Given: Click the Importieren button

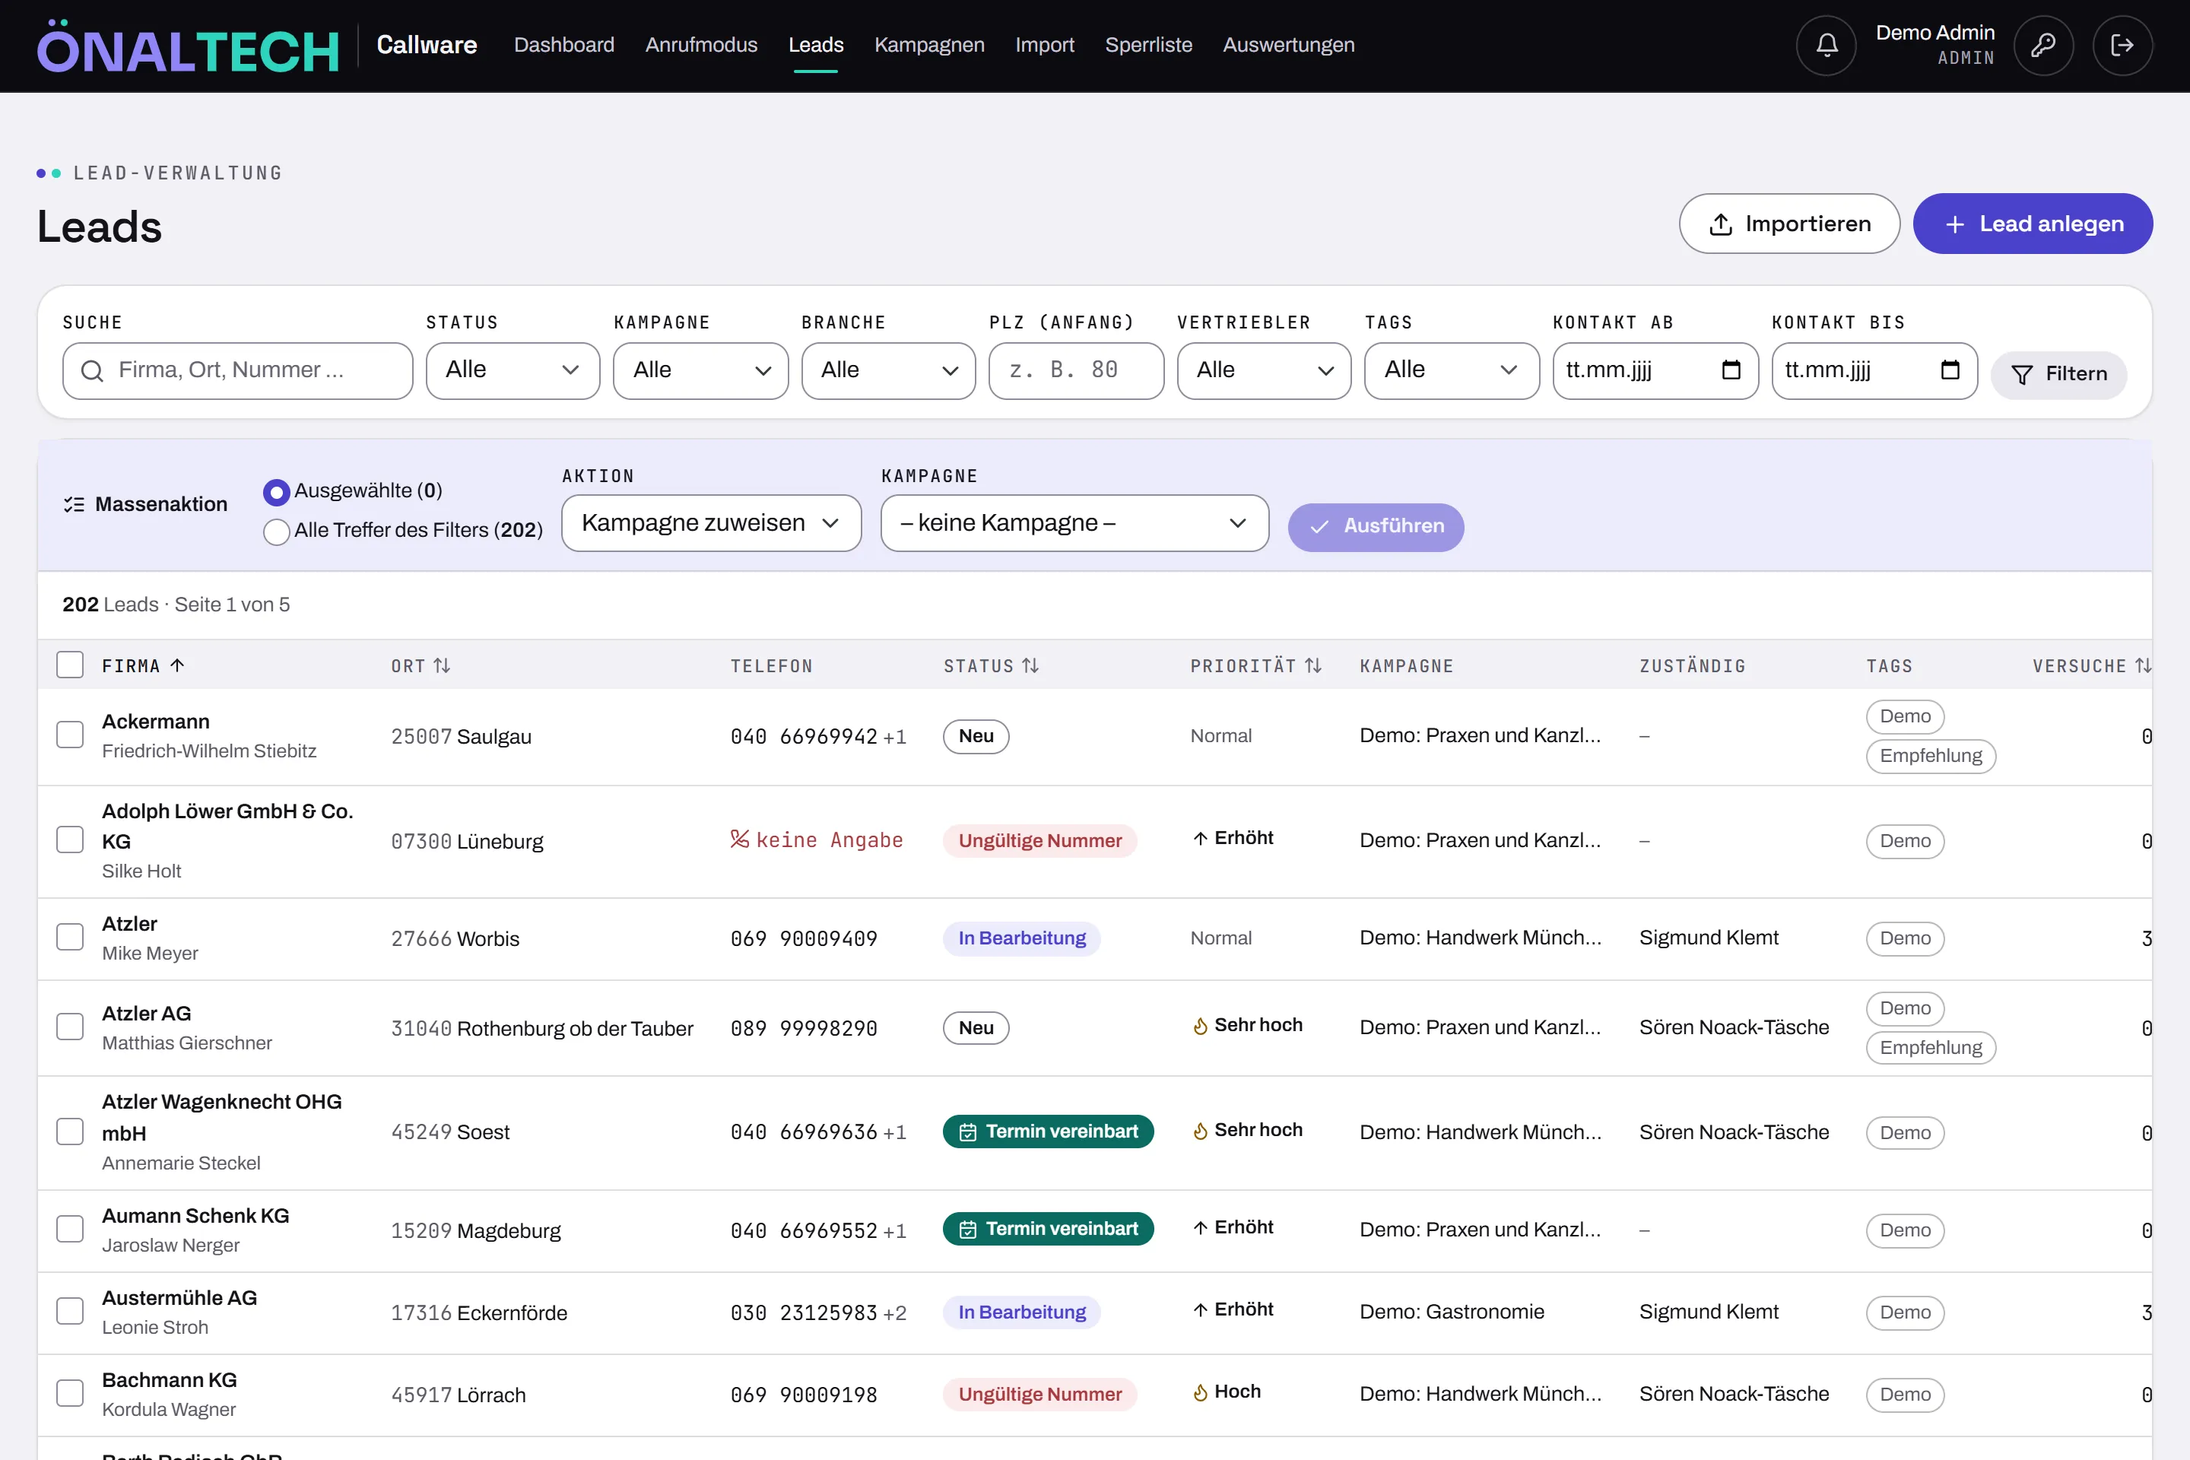Looking at the screenshot, I should pos(1788,224).
